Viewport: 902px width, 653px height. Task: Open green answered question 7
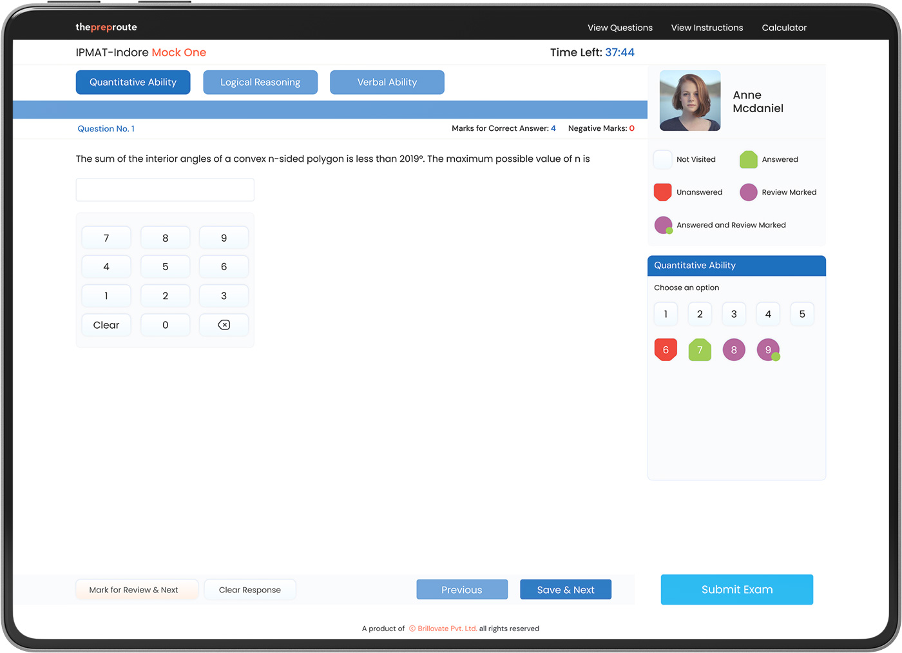pyautogui.click(x=700, y=350)
